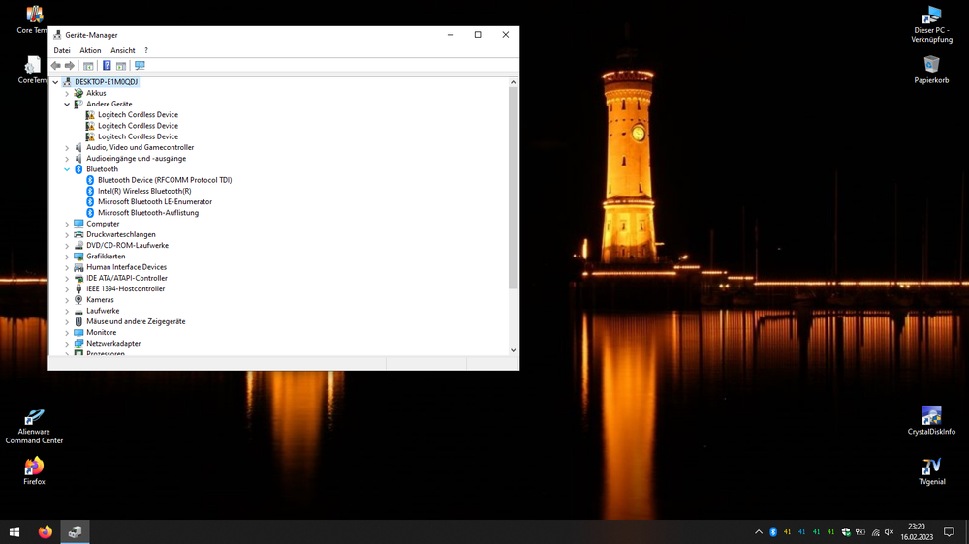
Task: Click the Firefox icon in the taskbar
Action: click(x=45, y=531)
